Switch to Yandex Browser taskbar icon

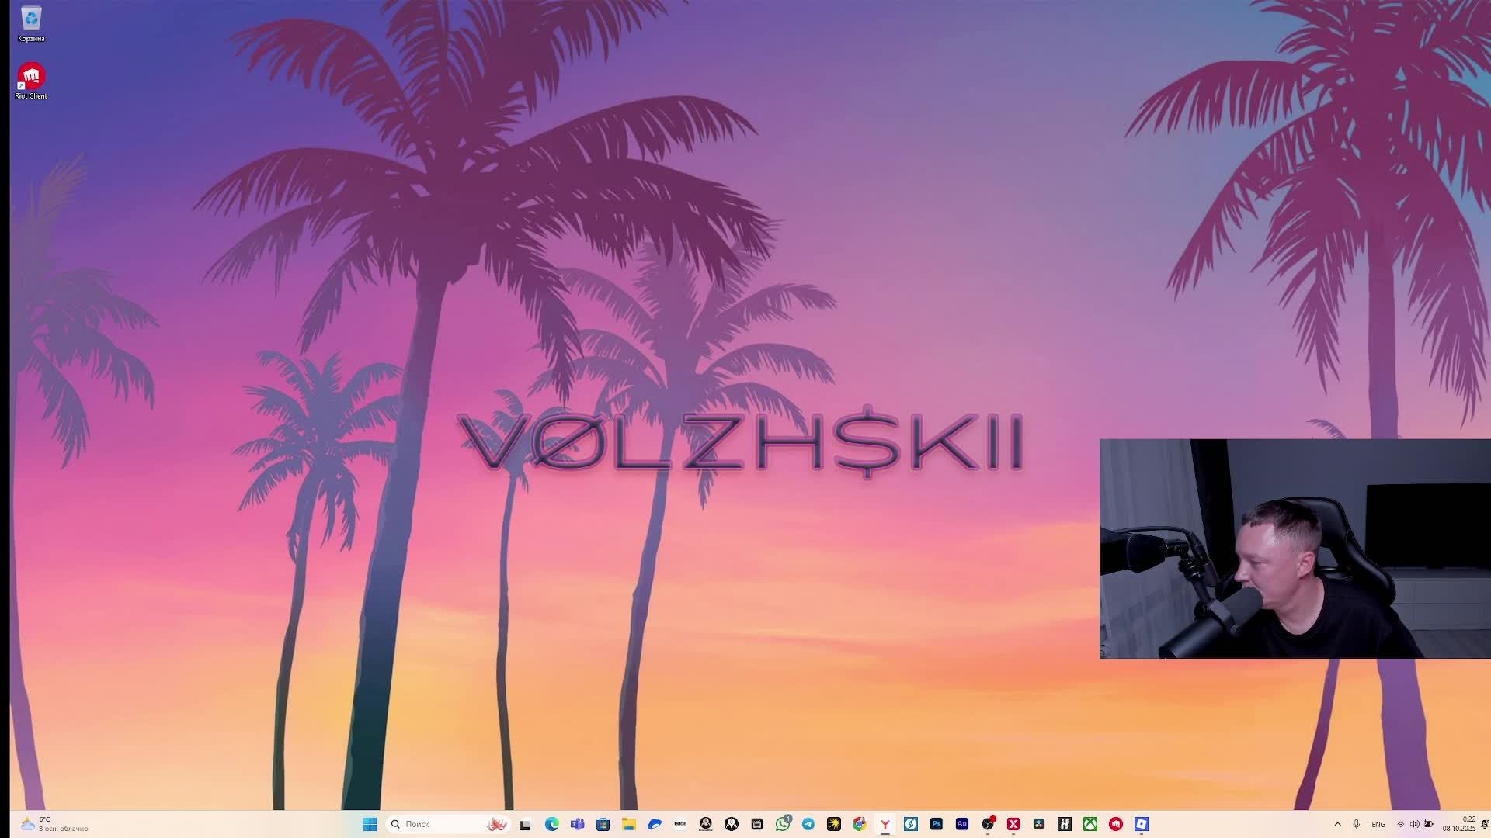pyautogui.click(x=885, y=824)
